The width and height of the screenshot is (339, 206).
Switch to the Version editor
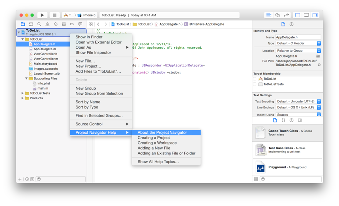[x=286, y=15]
